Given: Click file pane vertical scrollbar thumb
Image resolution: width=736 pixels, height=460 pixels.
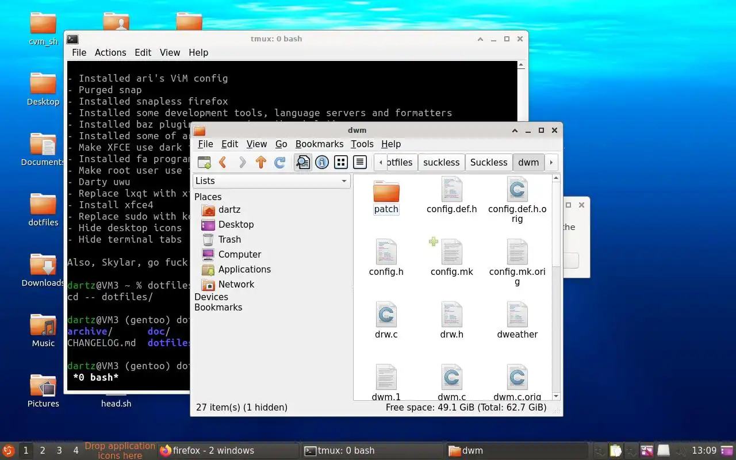Looking at the screenshot, I should coord(556,224).
